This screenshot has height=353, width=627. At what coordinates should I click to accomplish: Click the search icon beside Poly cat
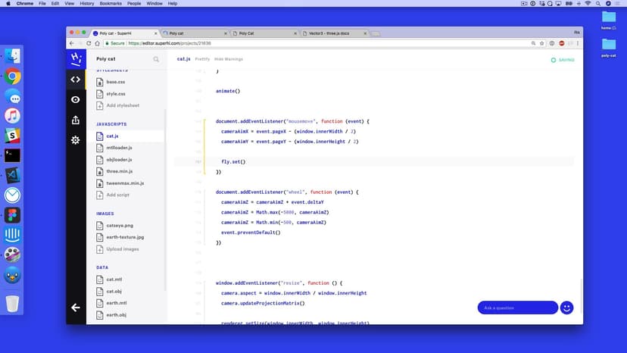(157, 58)
